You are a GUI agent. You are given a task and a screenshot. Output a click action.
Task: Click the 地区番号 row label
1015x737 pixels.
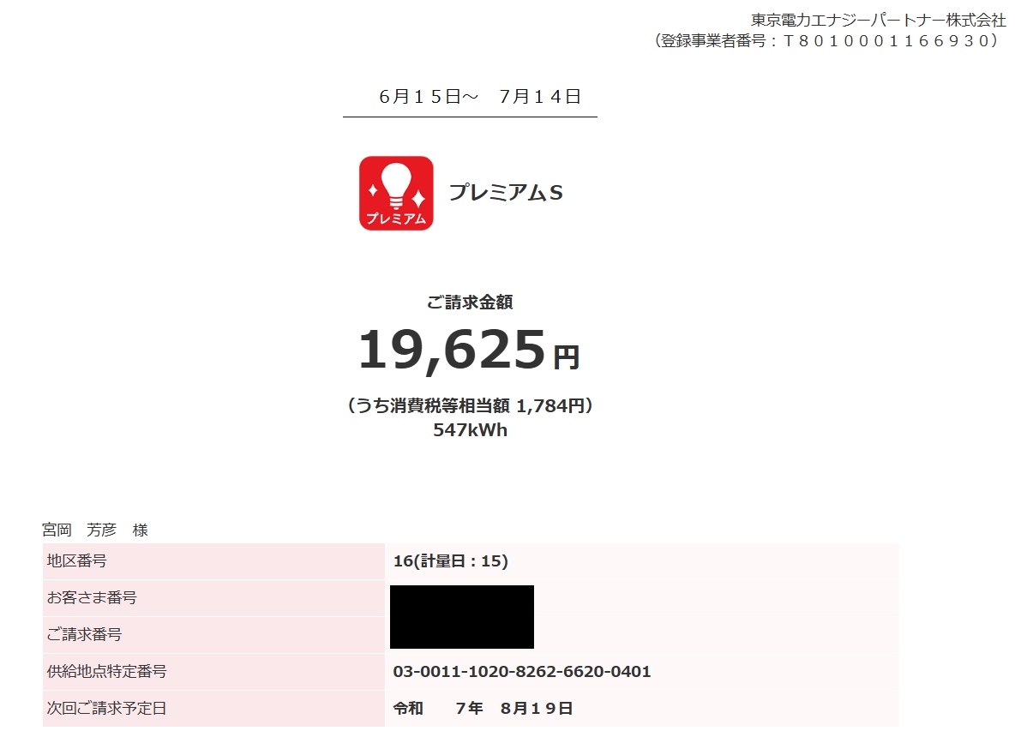pos(76,561)
